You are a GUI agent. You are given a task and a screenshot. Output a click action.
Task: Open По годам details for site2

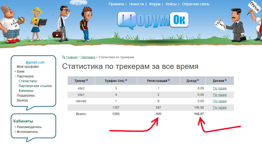219,88
